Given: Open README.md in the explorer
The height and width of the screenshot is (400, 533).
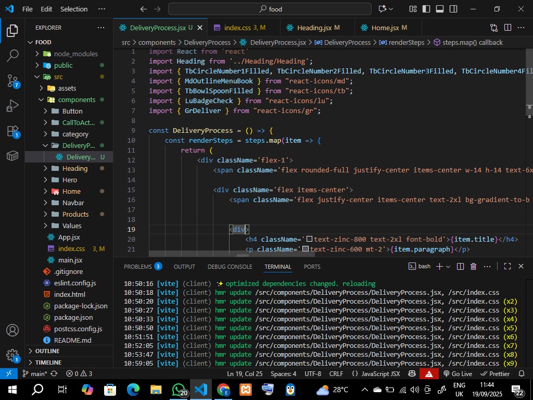Looking at the screenshot, I should pos(69,340).
